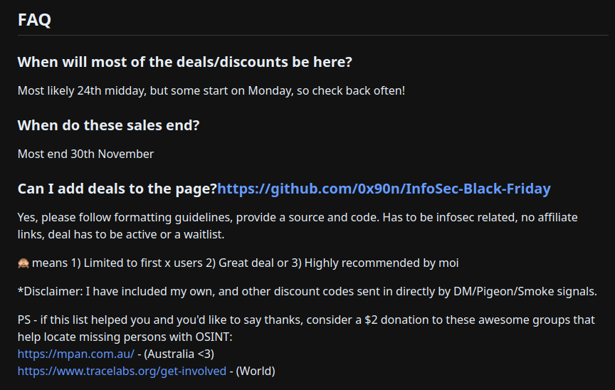Visit the tracelabs.org get-involved link
The image size is (615, 390).
click(122, 371)
